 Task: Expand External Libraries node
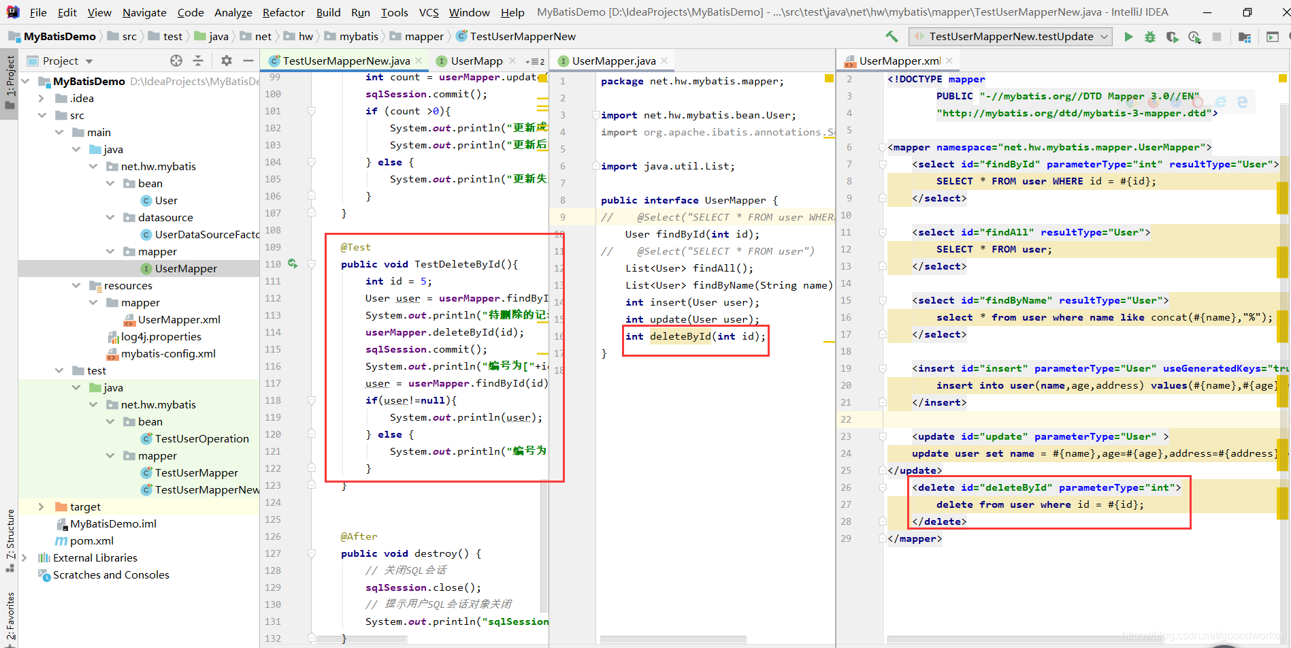pos(26,557)
